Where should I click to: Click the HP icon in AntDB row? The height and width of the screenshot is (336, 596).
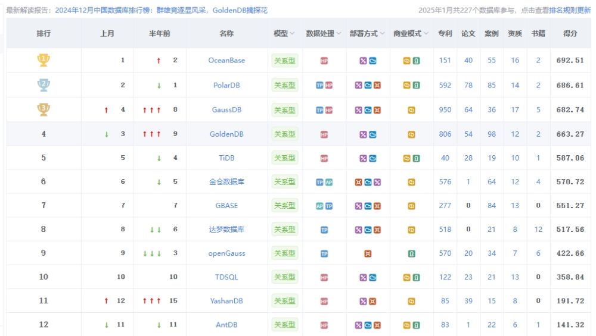pos(324,325)
